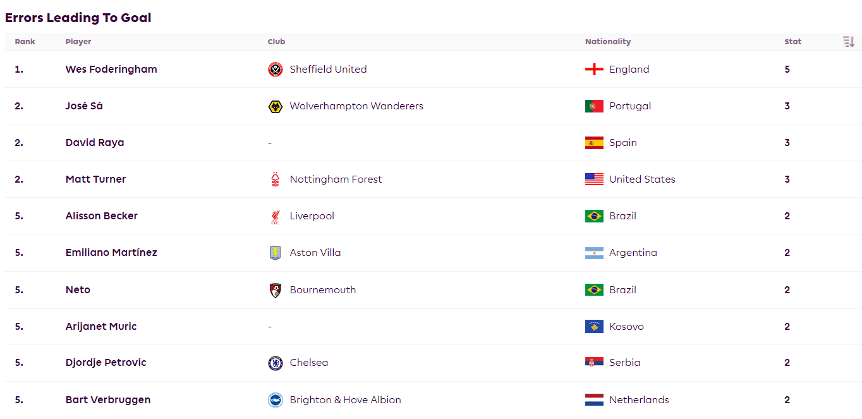Click the Sheffield United club crest
Image resolution: width=862 pixels, height=419 pixels.
(275, 70)
